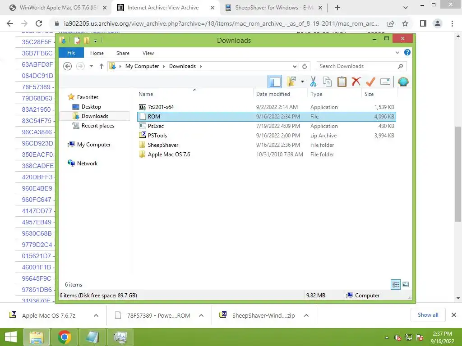Click the Explorer Forward arrow button
The image size is (462, 346).
pos(80,66)
